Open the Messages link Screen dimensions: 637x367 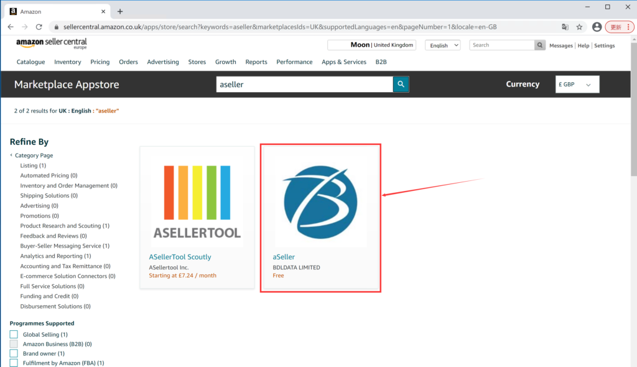tap(561, 45)
